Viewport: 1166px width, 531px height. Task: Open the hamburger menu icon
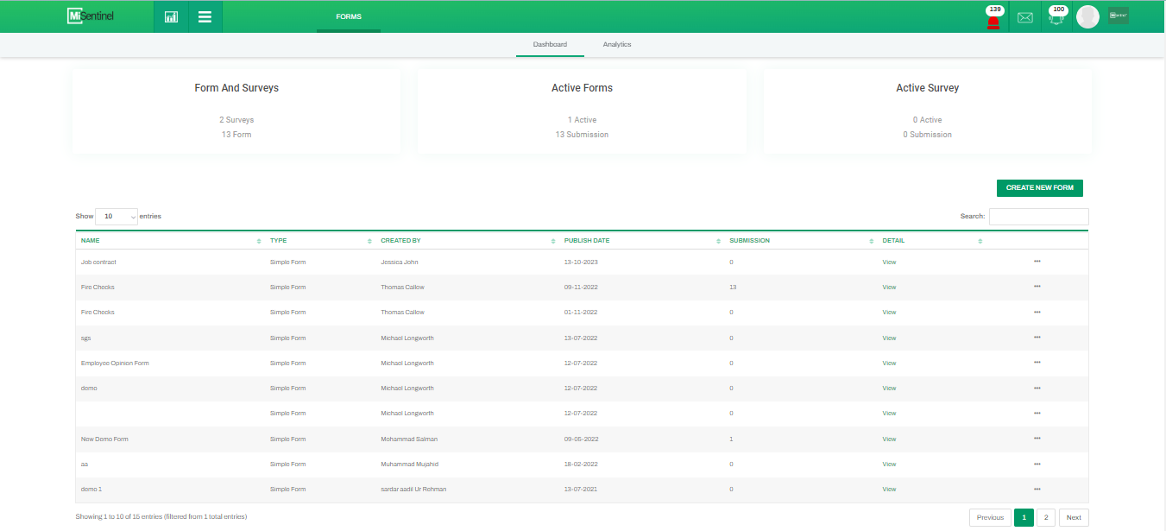pos(205,16)
